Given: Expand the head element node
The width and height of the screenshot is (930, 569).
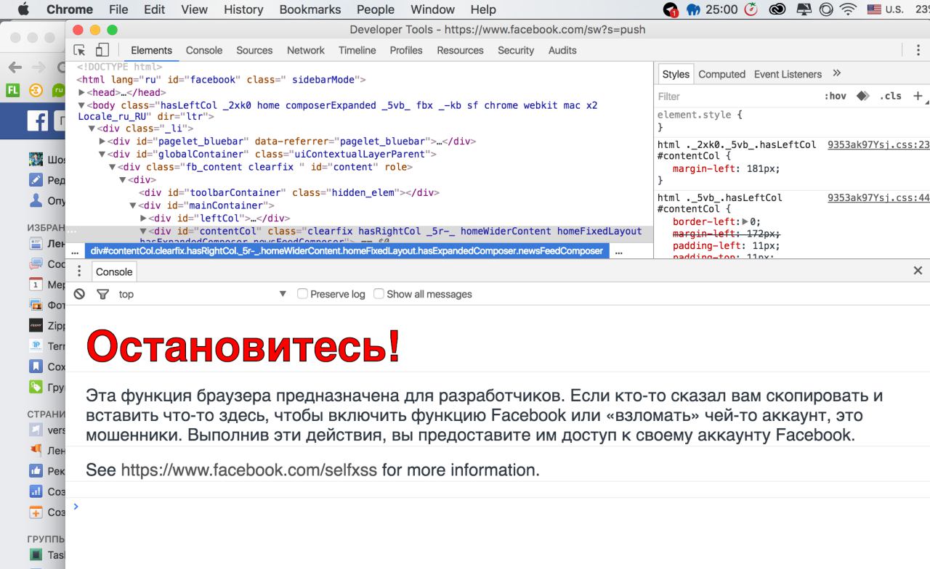Looking at the screenshot, I should click(81, 93).
